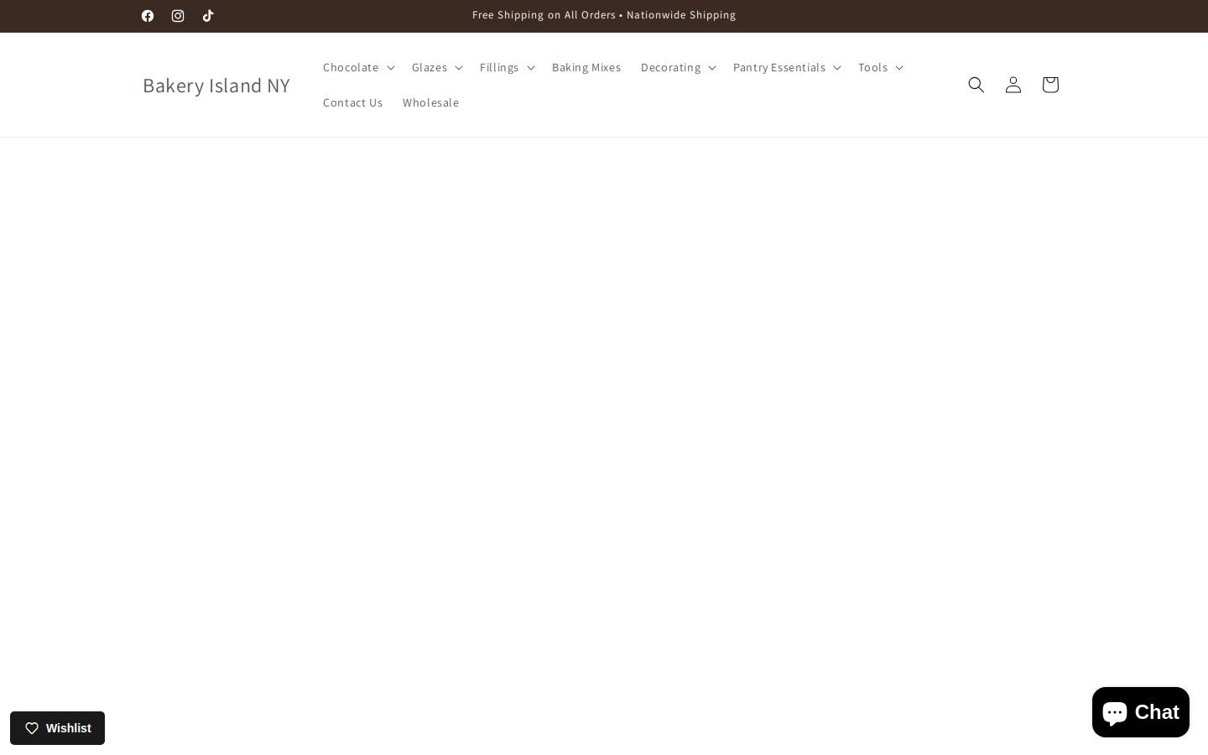
Task: Click the heart icon on Wishlist
Action: point(32,728)
